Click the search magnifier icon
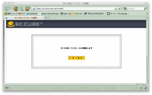 click(x=145, y=9)
